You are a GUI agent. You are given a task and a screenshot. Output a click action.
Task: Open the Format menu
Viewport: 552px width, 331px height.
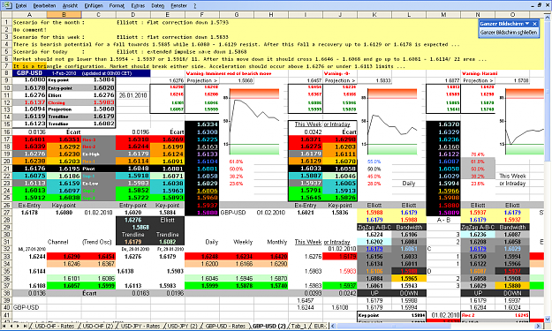click(x=117, y=5)
